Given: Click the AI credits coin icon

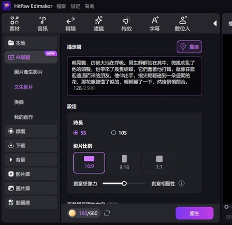Looking at the screenshot, I should click(x=72, y=213).
